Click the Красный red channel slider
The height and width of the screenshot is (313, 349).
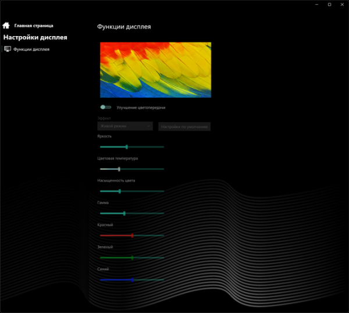(x=132, y=236)
